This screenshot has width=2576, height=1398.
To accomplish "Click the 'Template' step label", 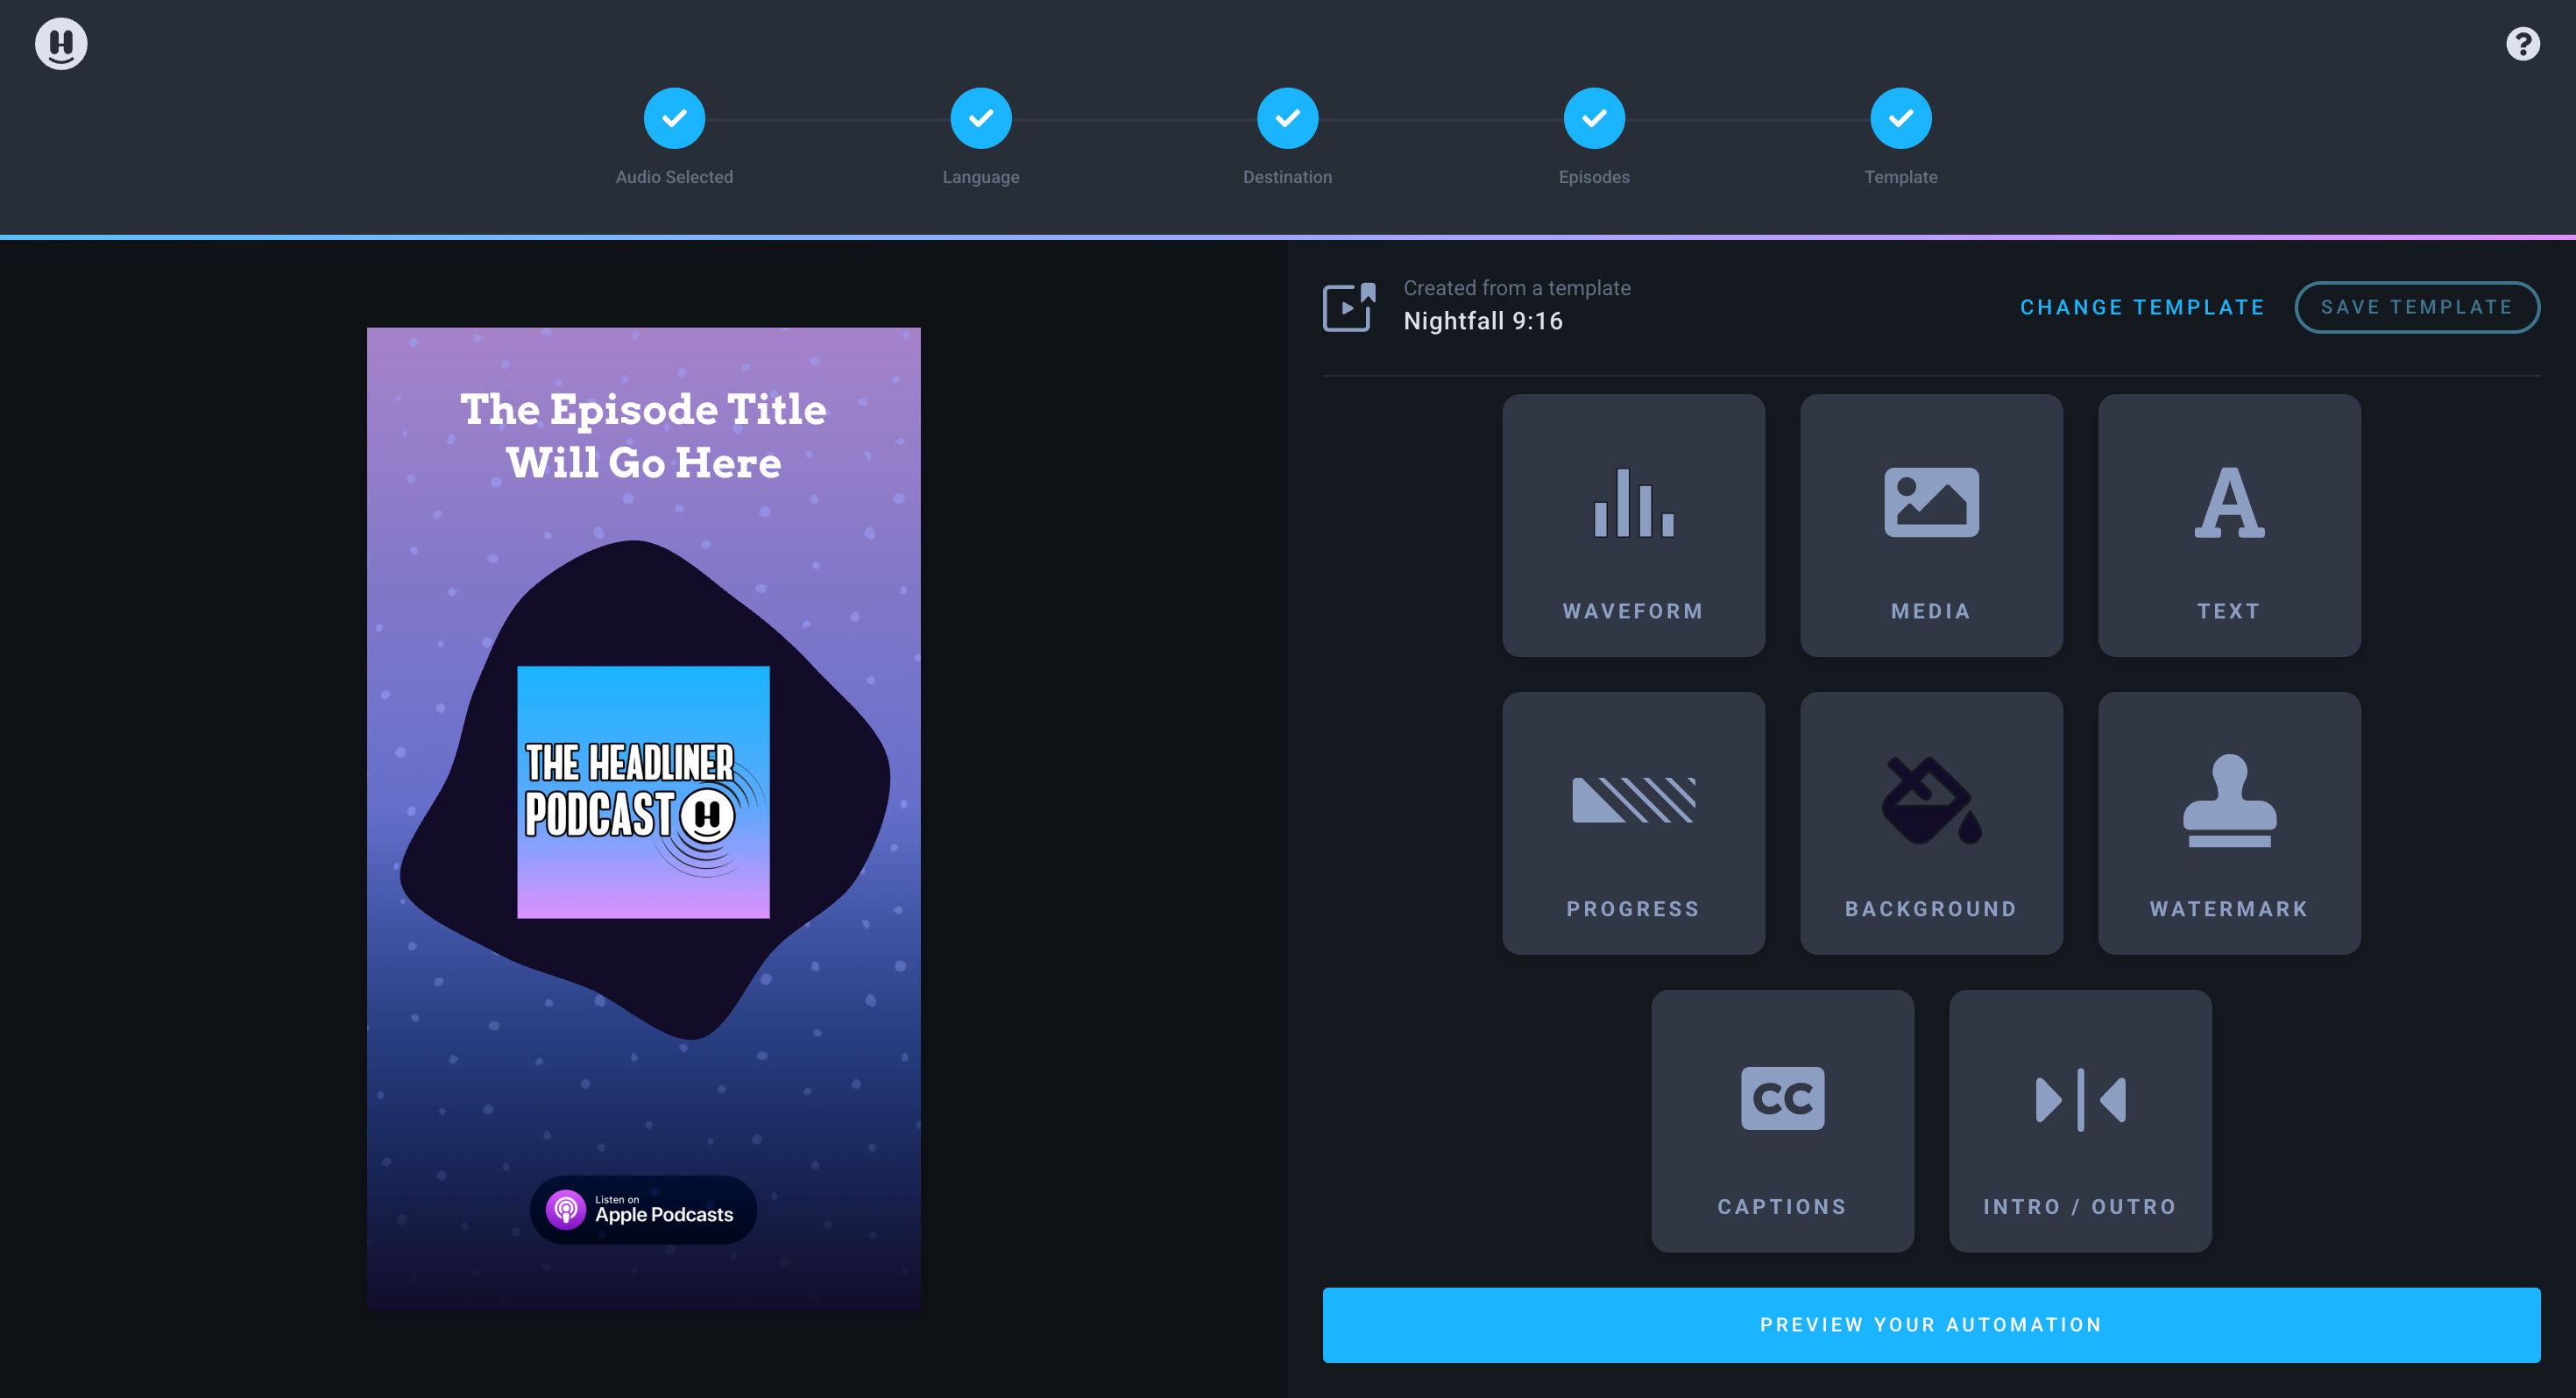I will (x=1900, y=177).
